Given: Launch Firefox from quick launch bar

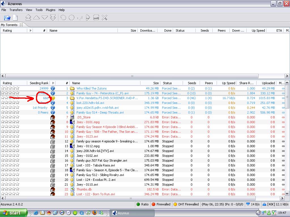Looking at the screenshot, I should click(95, 213).
